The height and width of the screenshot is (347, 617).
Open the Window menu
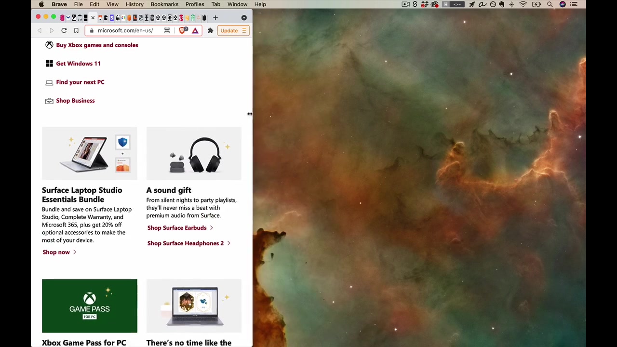(238, 4)
